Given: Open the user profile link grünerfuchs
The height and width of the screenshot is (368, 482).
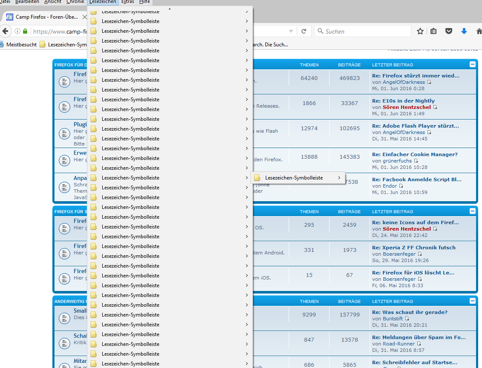Looking at the screenshot, I should point(397,161).
